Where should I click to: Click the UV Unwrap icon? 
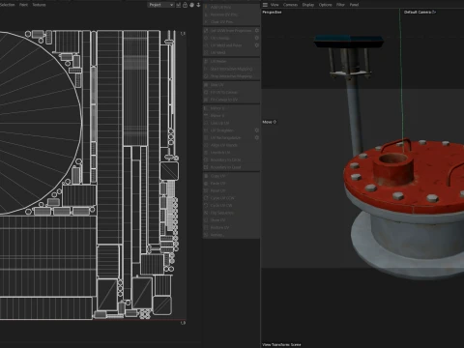pyautogui.click(x=206, y=38)
